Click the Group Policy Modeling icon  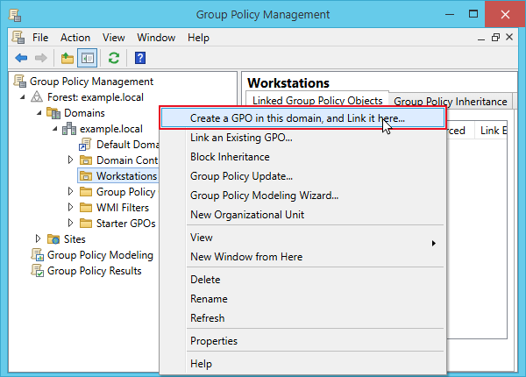(x=37, y=254)
